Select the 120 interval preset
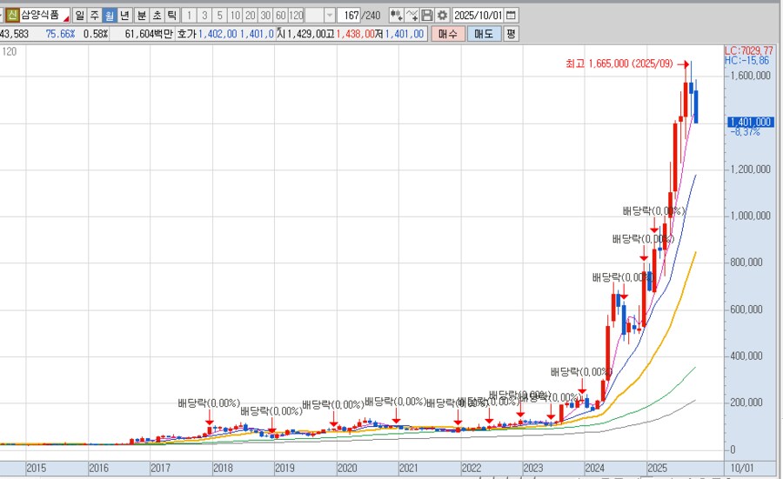This screenshot has height=479, width=783. (296, 16)
